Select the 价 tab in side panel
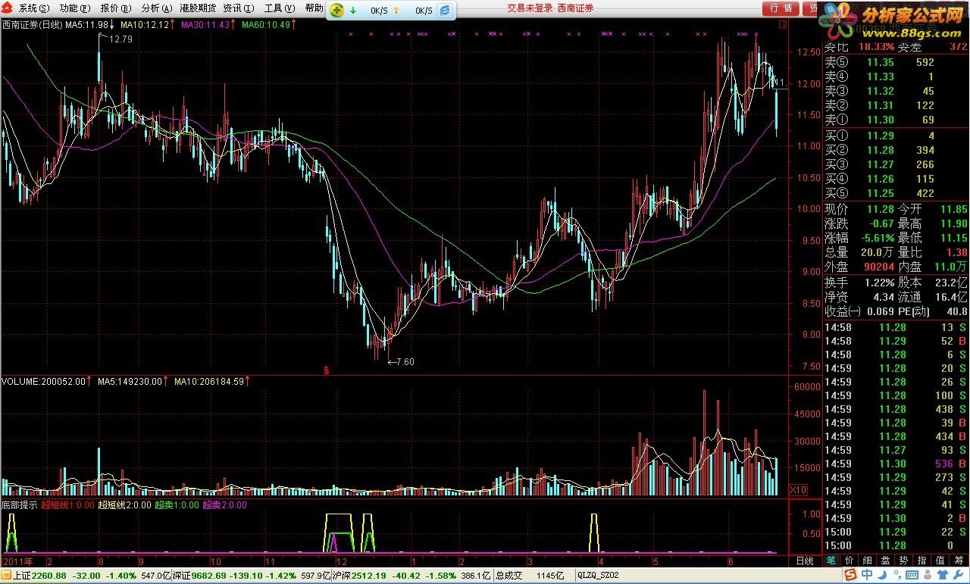Screen dimensions: 970x584 (849, 561)
